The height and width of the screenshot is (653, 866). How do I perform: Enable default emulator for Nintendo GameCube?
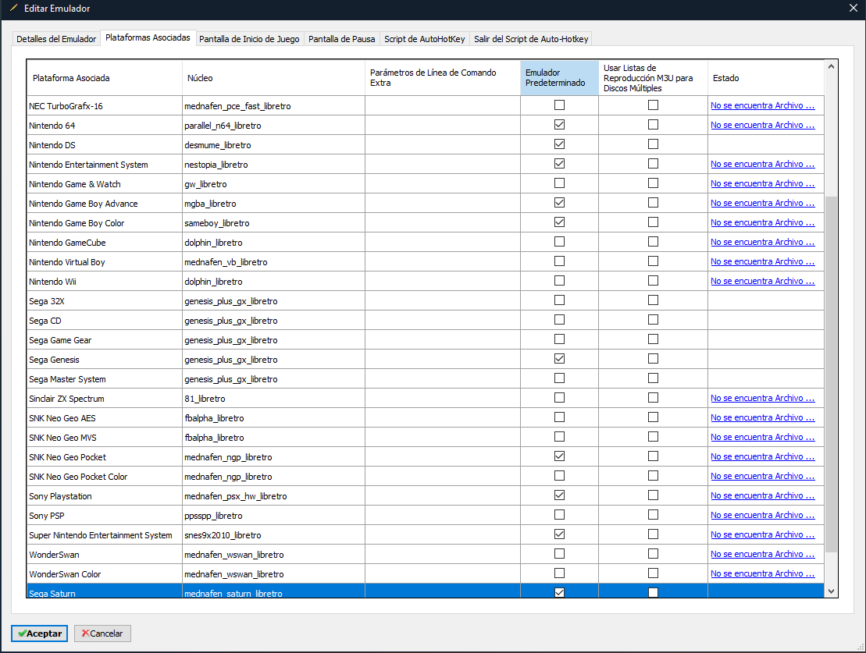pyautogui.click(x=559, y=242)
